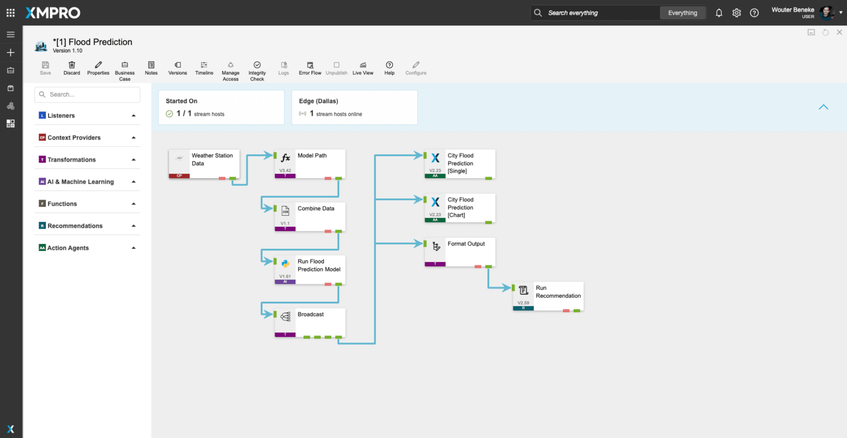The width and height of the screenshot is (847, 438).
Task: Collapse the Listeners category
Action: click(x=133, y=116)
